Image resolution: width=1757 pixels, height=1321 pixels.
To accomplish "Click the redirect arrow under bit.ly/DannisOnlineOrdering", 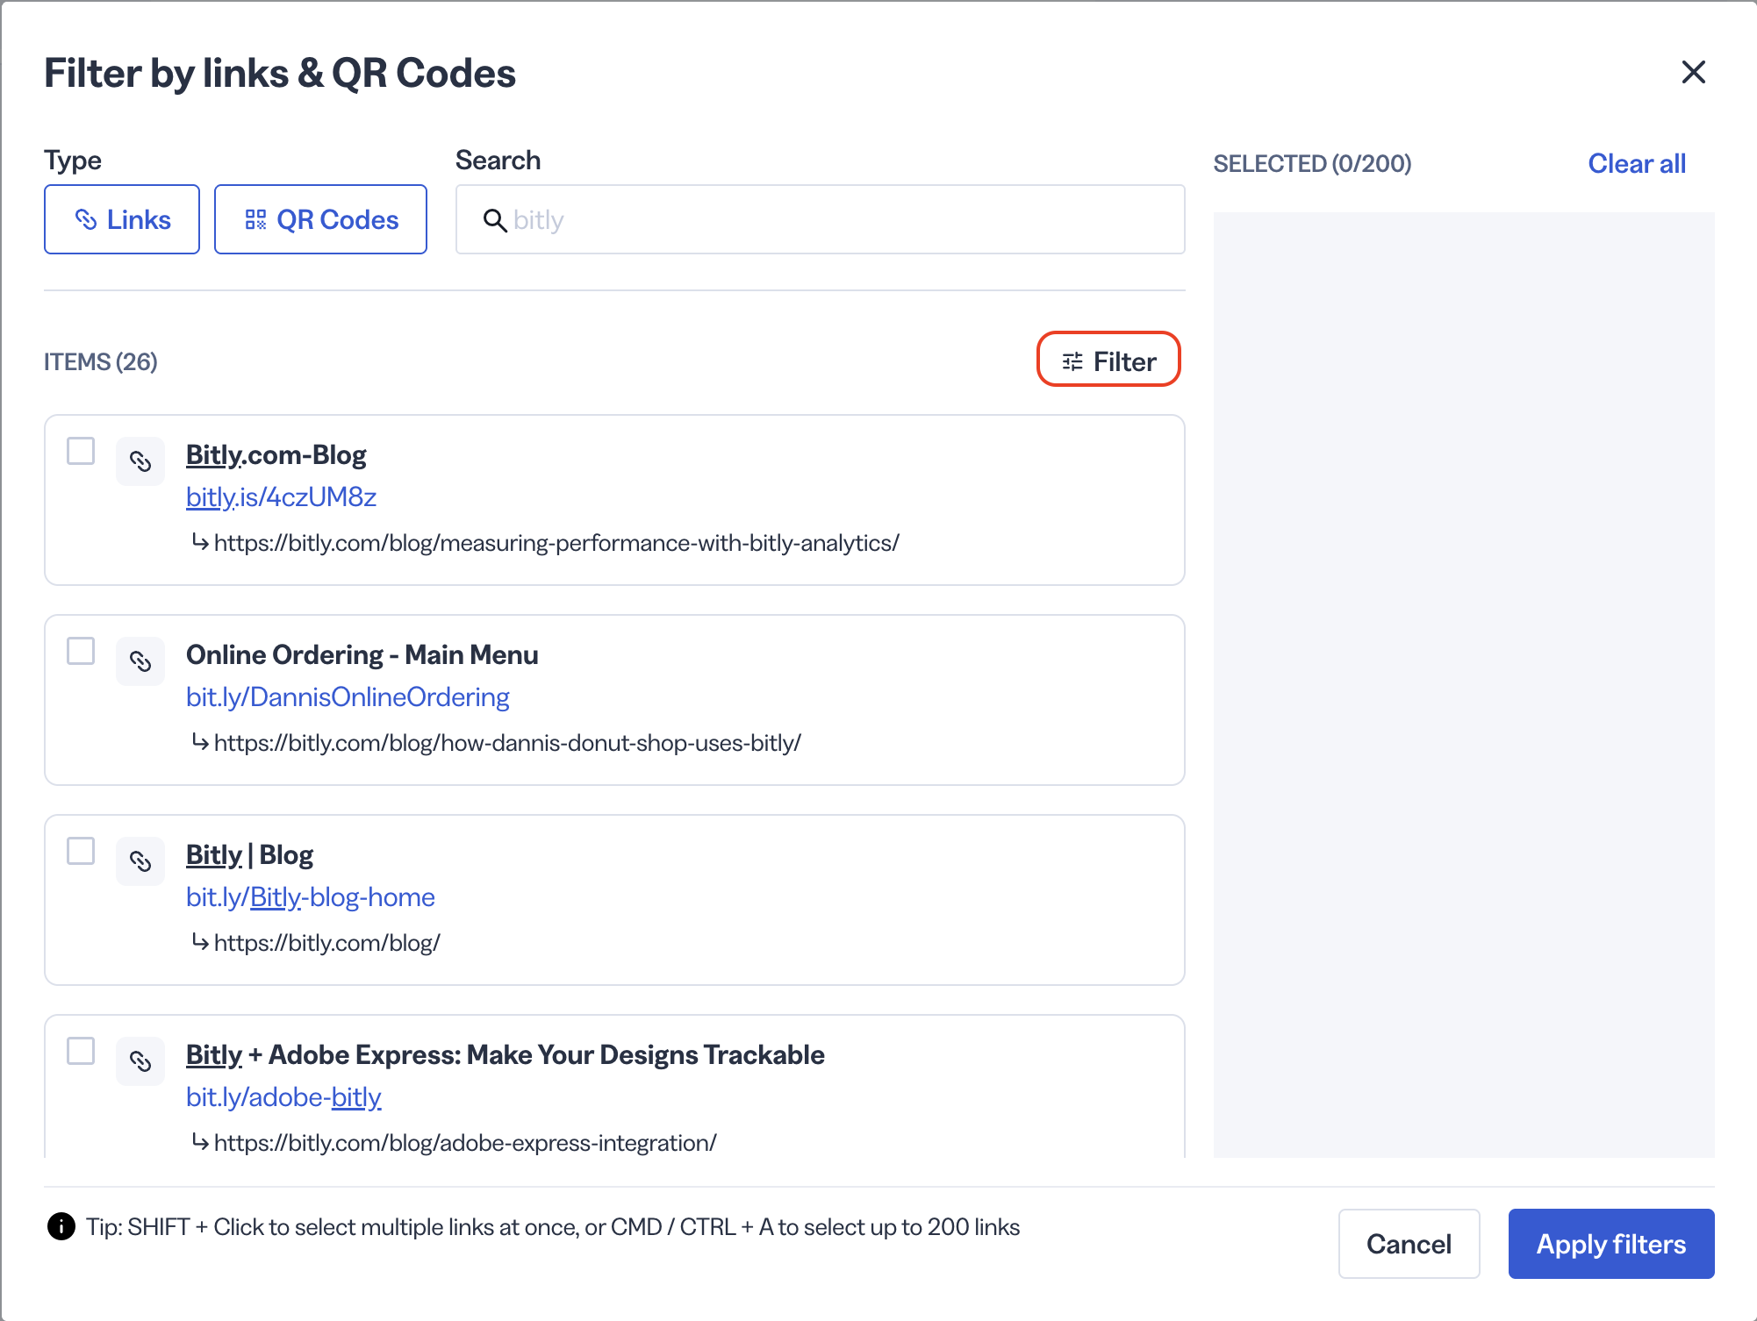I will [x=200, y=743].
